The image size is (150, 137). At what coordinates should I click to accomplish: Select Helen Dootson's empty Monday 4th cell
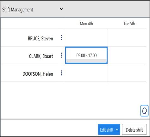(86, 73)
